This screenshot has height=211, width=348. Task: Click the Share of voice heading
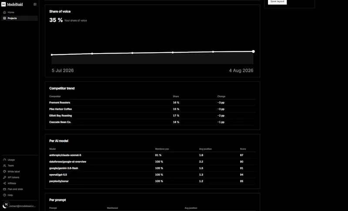click(60, 12)
